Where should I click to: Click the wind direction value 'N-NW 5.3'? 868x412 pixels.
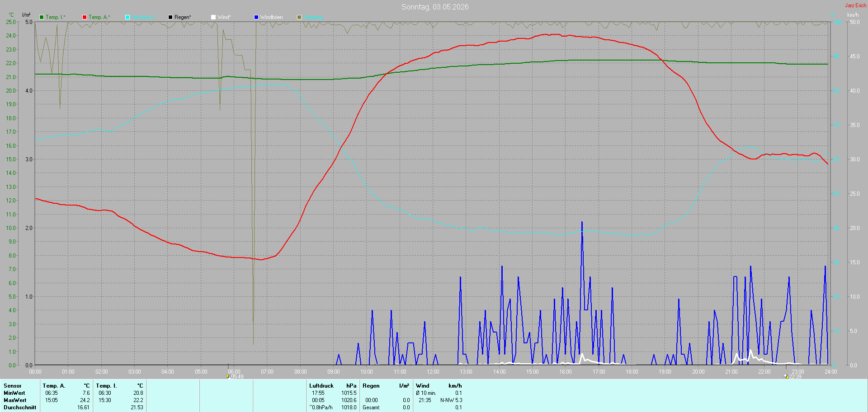[451, 400]
